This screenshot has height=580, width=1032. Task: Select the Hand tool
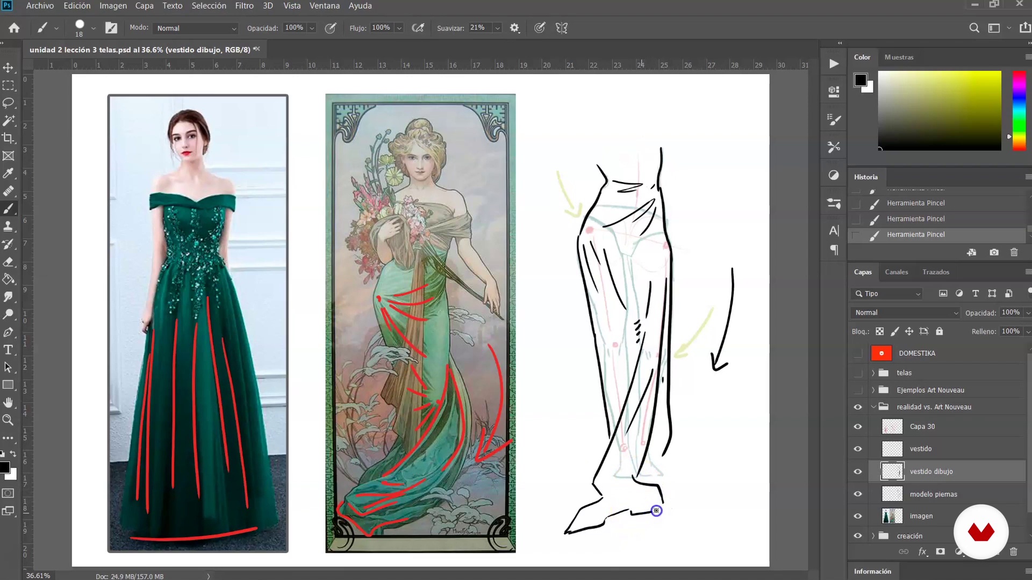point(8,402)
